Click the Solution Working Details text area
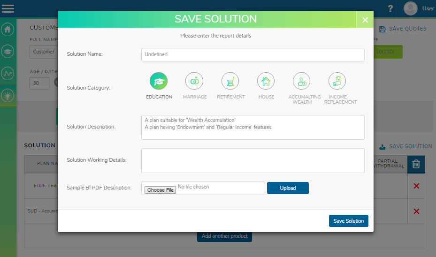Screen dimensions: 436x257 click(252, 160)
